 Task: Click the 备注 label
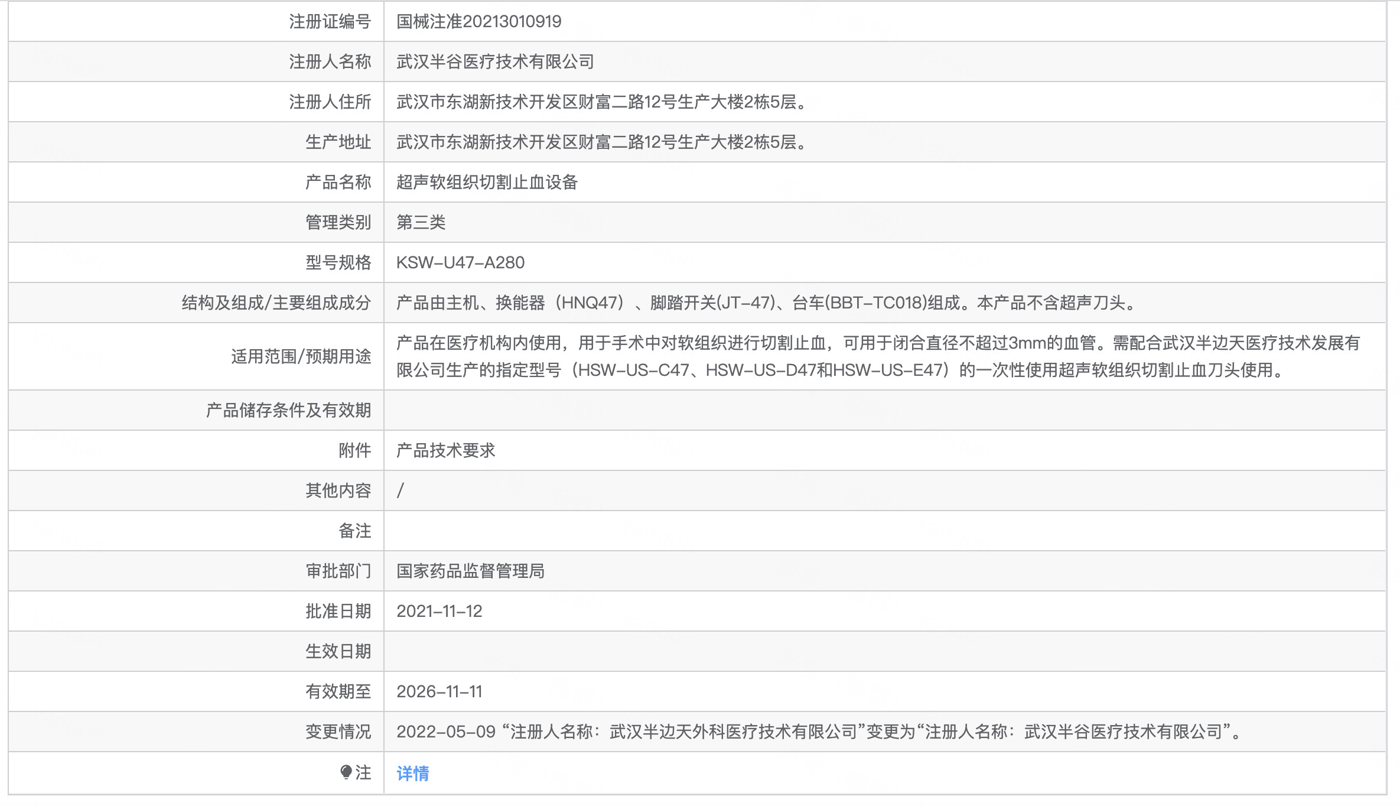point(354,531)
